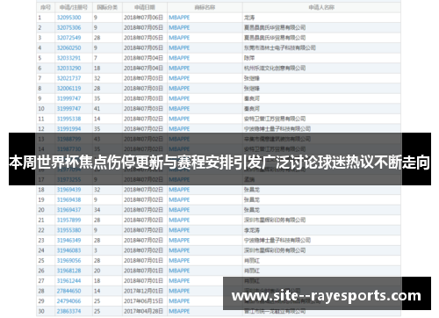Select the date 2017年06月15日 in row 29
This screenshot has width=439, height=318.
coord(143,301)
